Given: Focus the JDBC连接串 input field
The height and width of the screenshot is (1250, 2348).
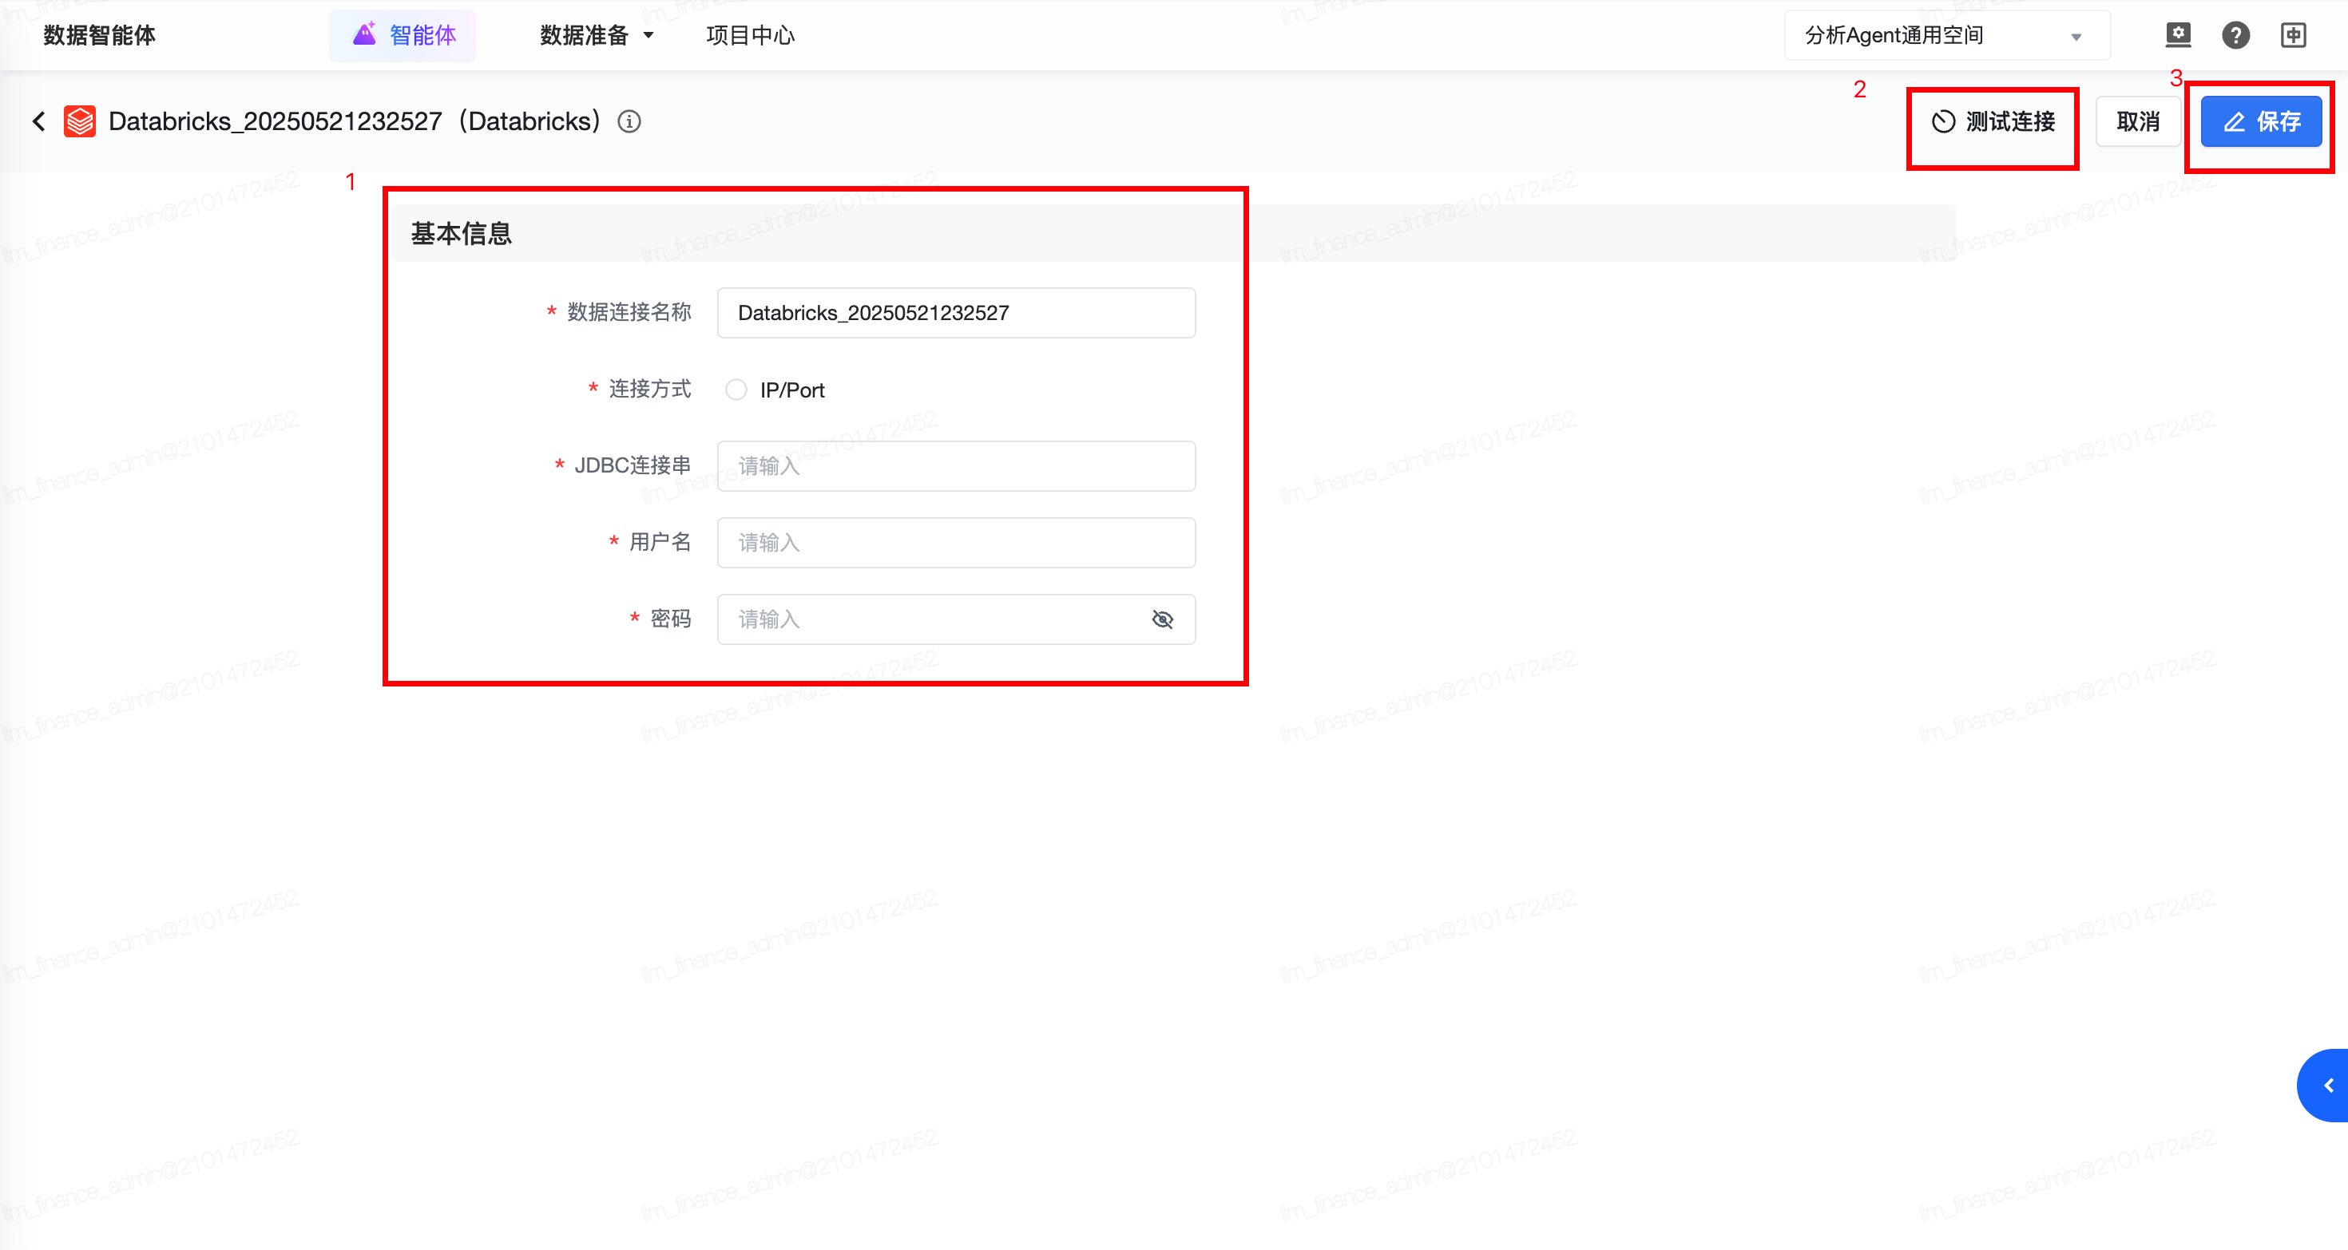Looking at the screenshot, I should pyautogui.click(x=956, y=465).
